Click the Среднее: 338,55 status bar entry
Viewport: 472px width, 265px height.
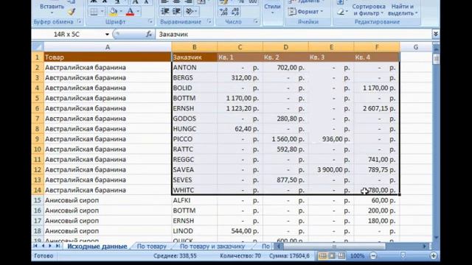tap(175, 256)
